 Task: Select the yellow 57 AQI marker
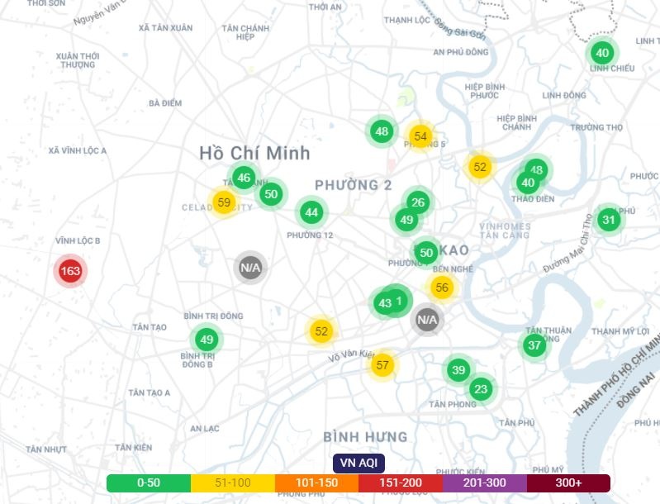382,364
